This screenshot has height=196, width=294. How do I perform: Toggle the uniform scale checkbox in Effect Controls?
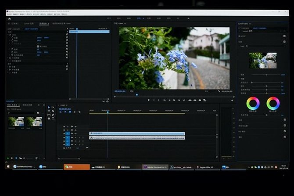(38, 46)
